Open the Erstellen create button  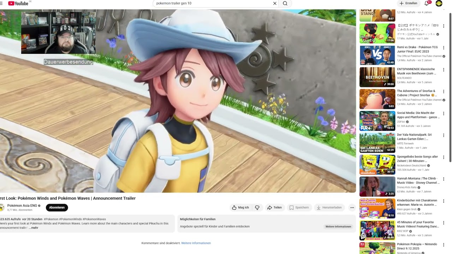pos(408,3)
